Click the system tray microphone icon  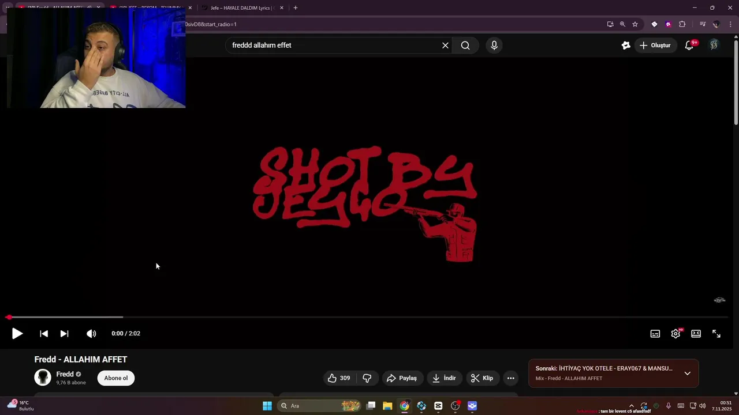pos(669,406)
